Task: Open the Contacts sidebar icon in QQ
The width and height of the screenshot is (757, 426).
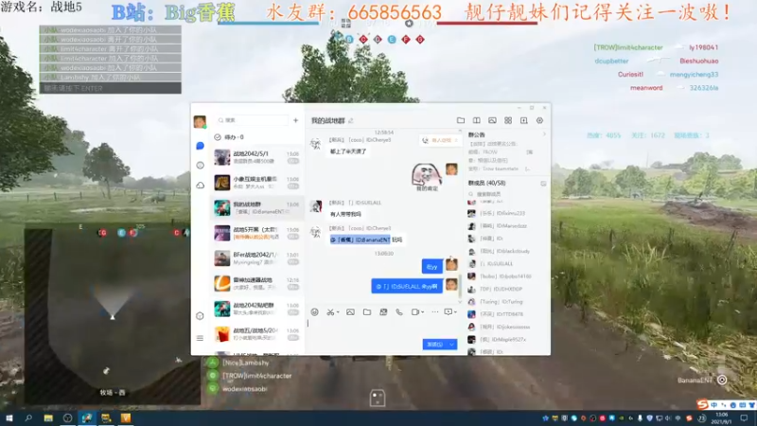Action: 201,166
